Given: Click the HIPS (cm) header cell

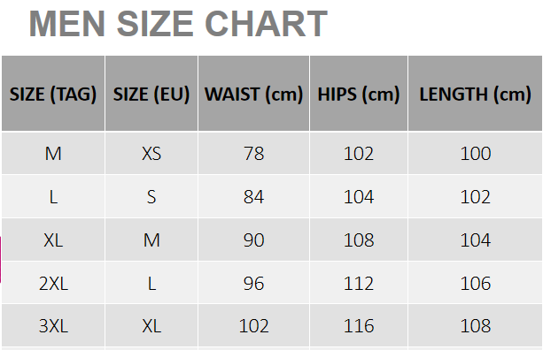Looking at the screenshot, I should [x=359, y=94].
